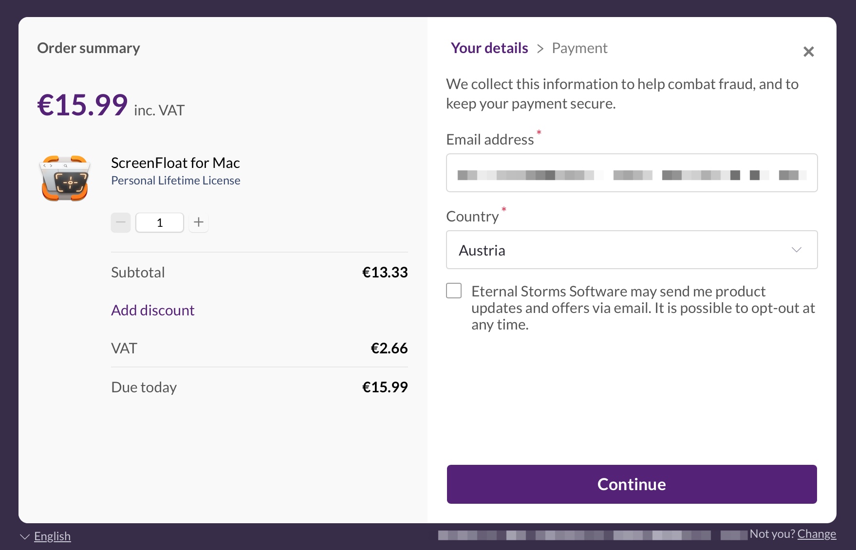Enable product updates email checkbox

click(x=454, y=291)
